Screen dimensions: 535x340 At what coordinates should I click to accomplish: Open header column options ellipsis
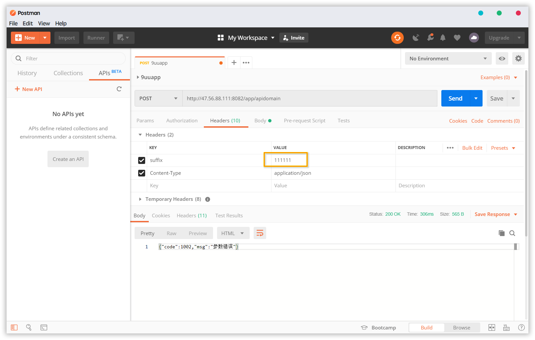coord(450,148)
